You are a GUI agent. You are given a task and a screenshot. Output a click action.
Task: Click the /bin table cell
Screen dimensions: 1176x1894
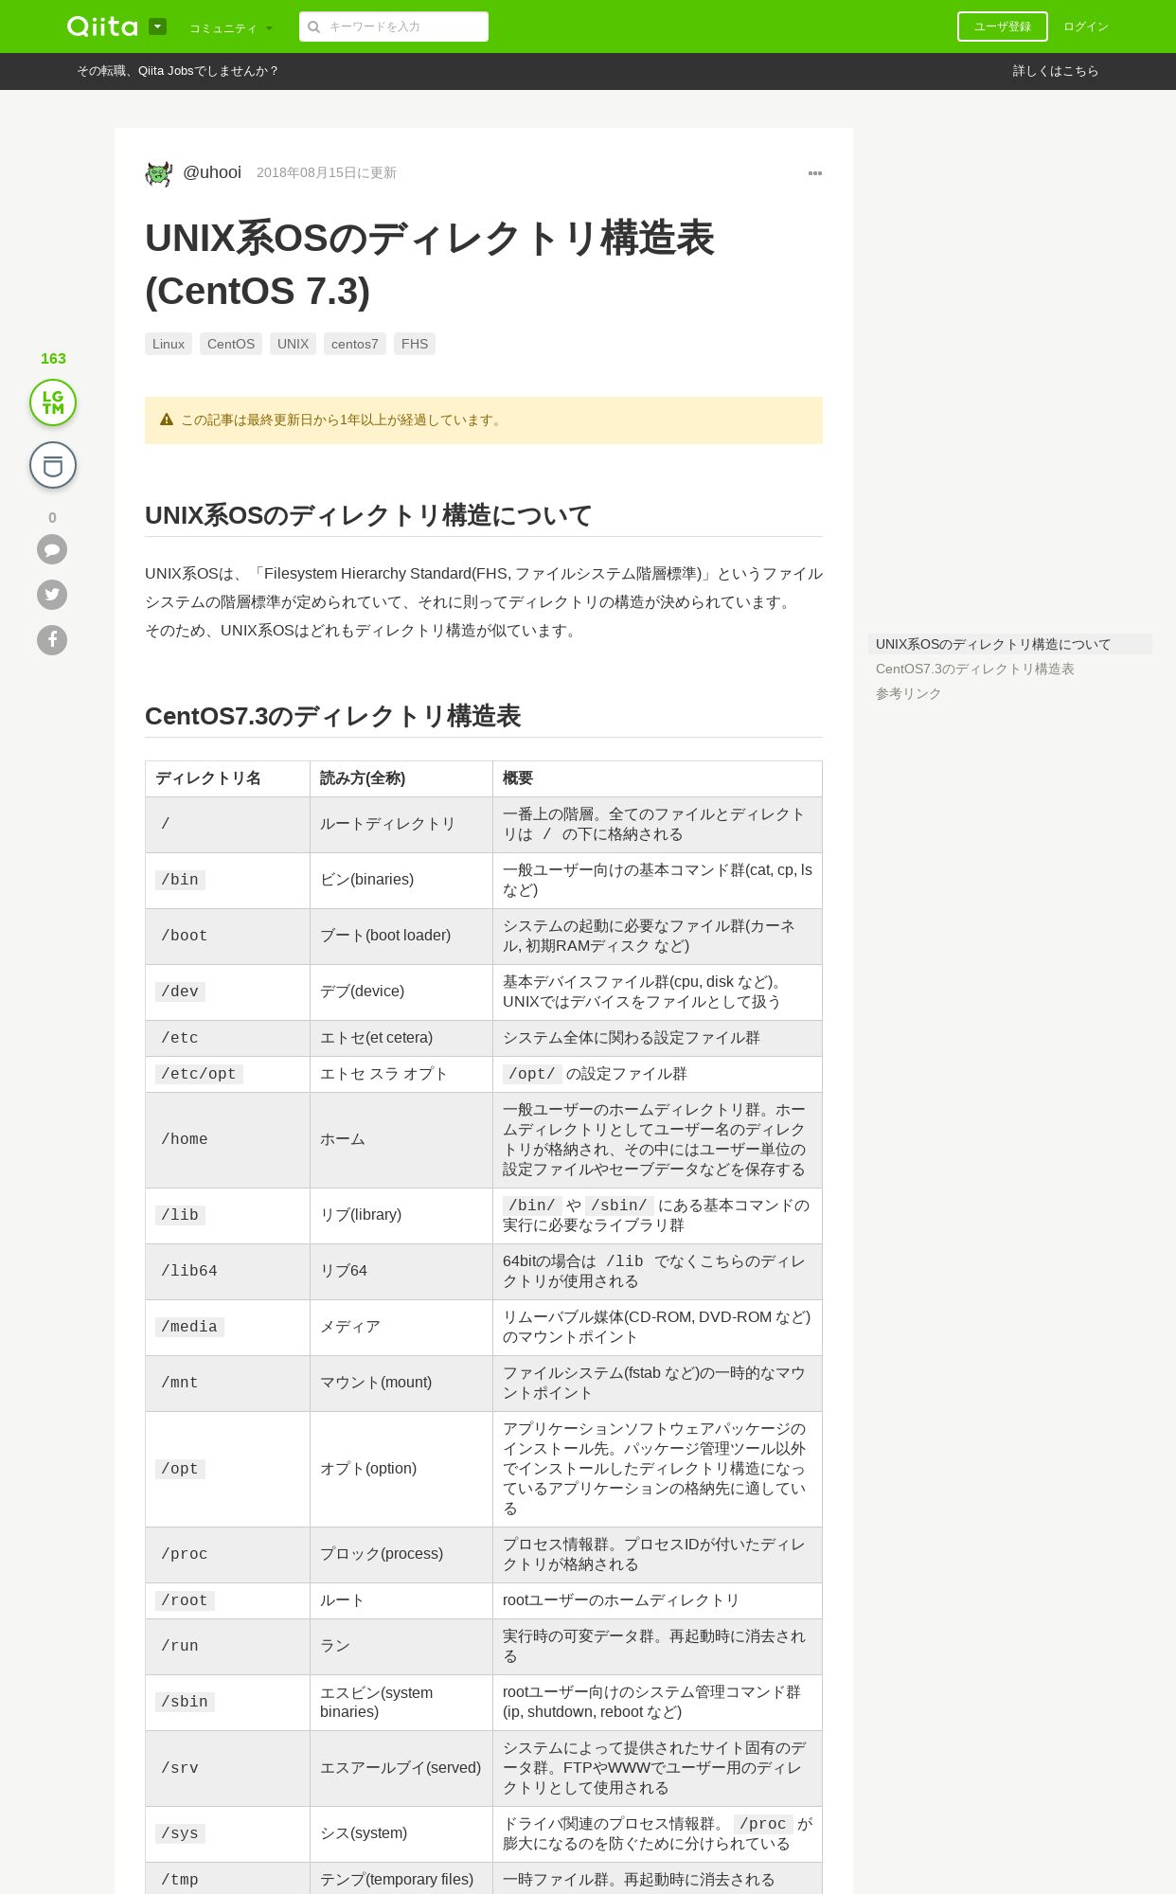tap(228, 880)
